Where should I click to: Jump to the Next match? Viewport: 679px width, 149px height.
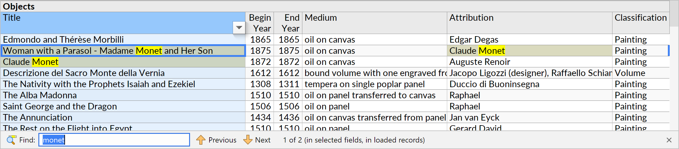(x=257, y=140)
